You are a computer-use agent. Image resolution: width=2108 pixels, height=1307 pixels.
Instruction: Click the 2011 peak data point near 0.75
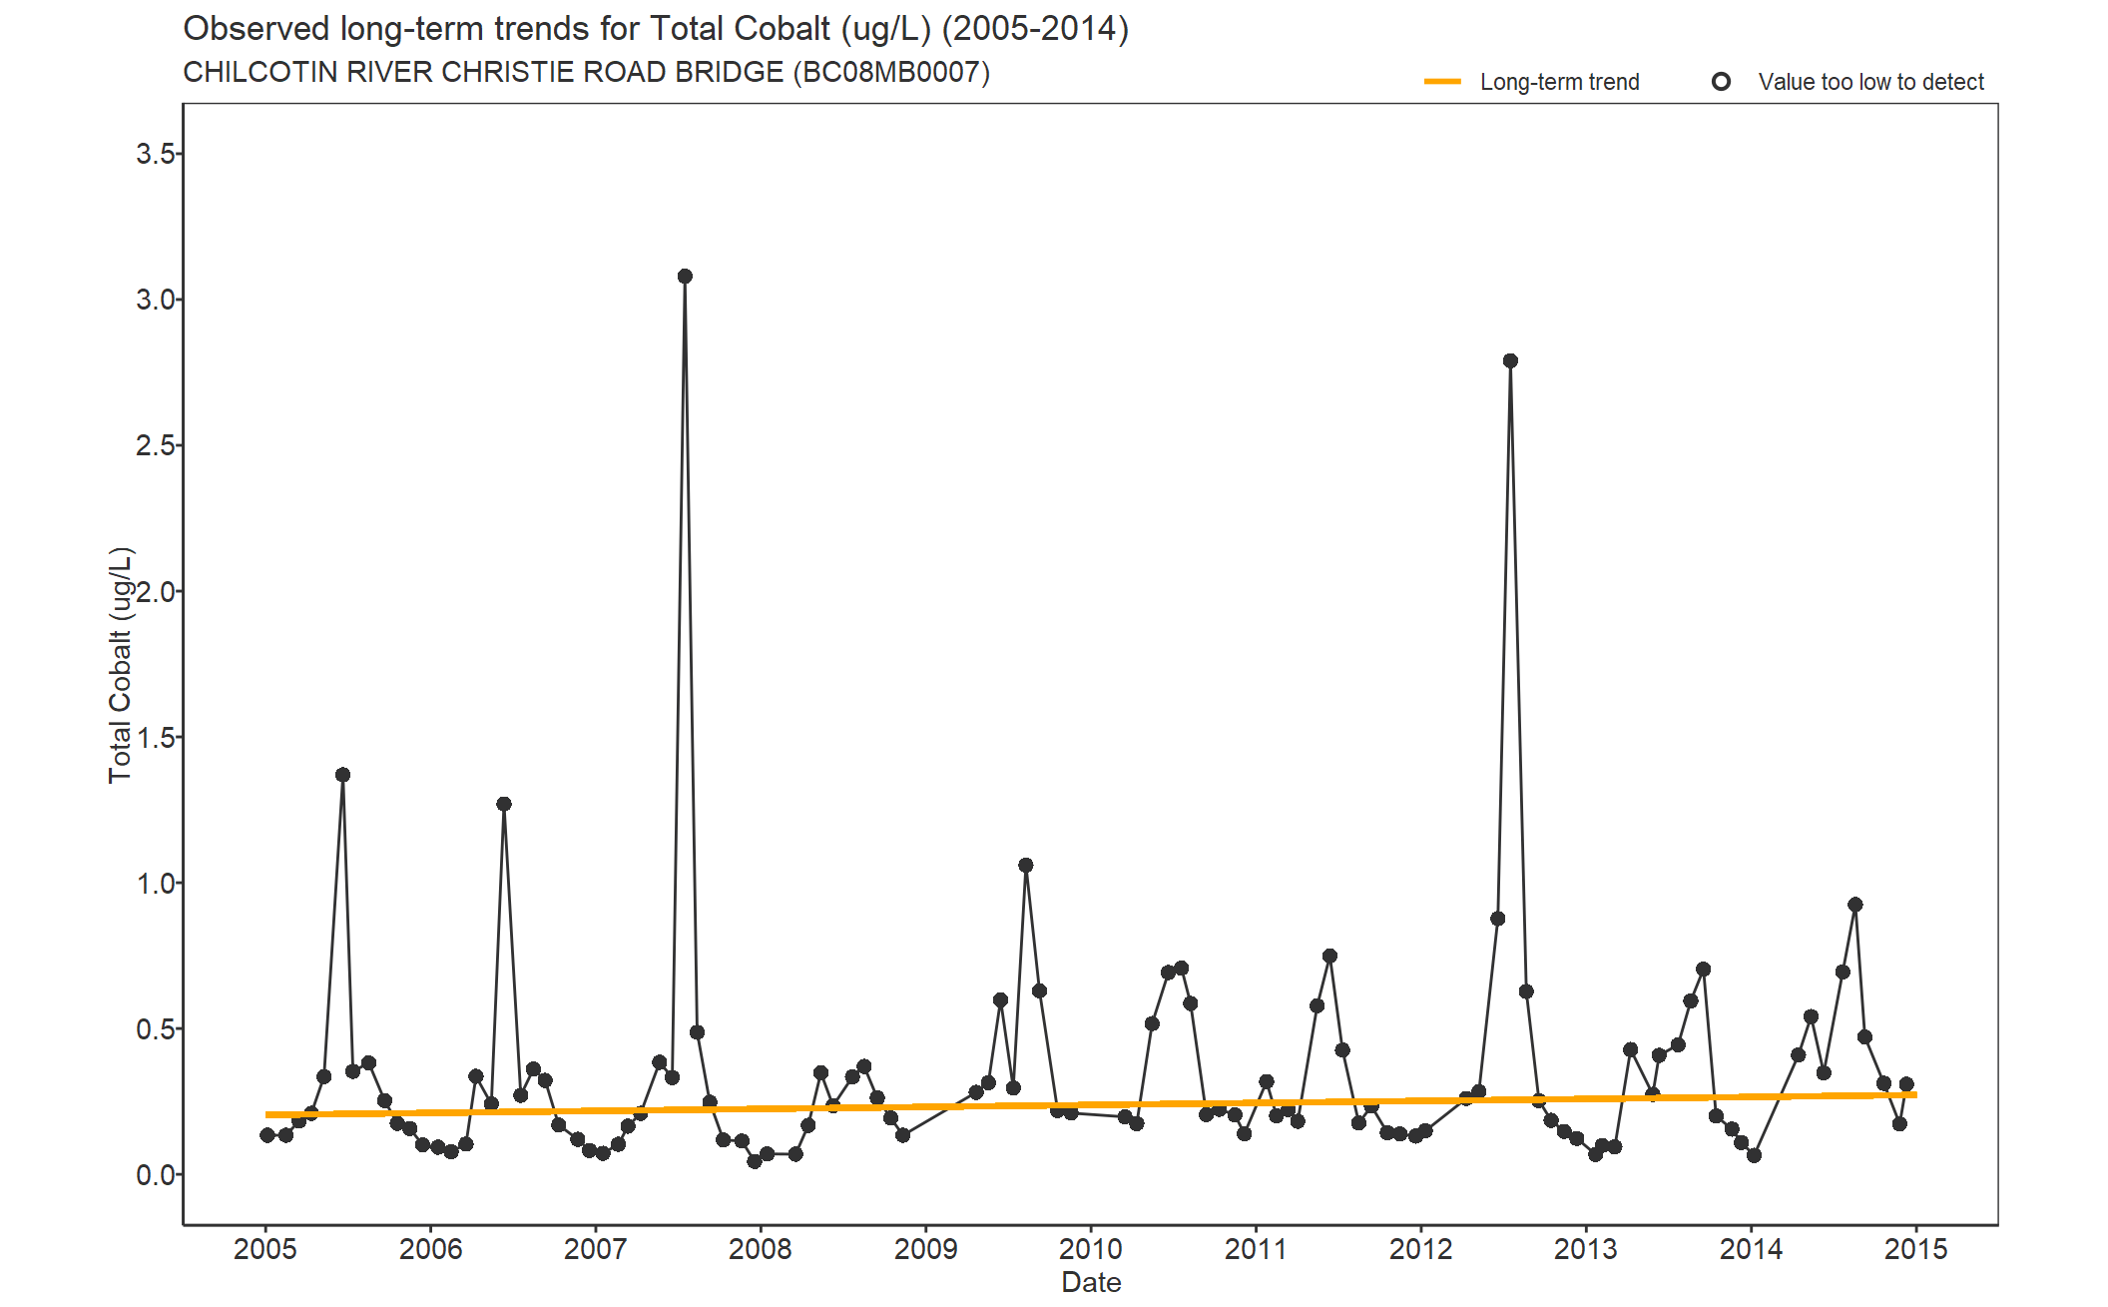[1329, 957]
